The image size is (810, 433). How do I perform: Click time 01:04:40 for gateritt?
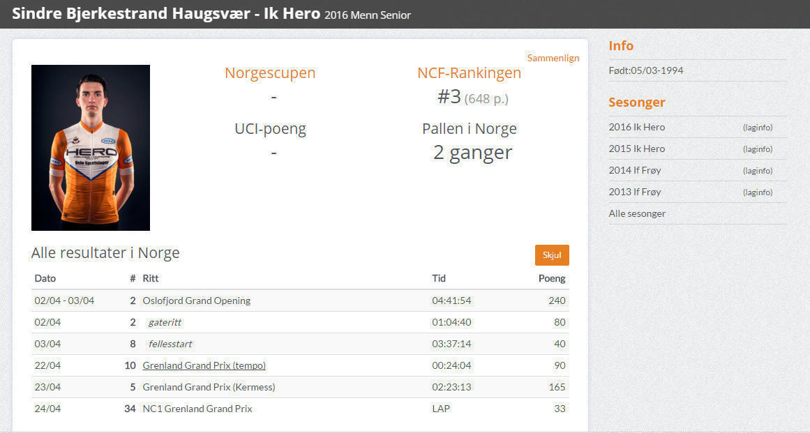[x=451, y=323]
